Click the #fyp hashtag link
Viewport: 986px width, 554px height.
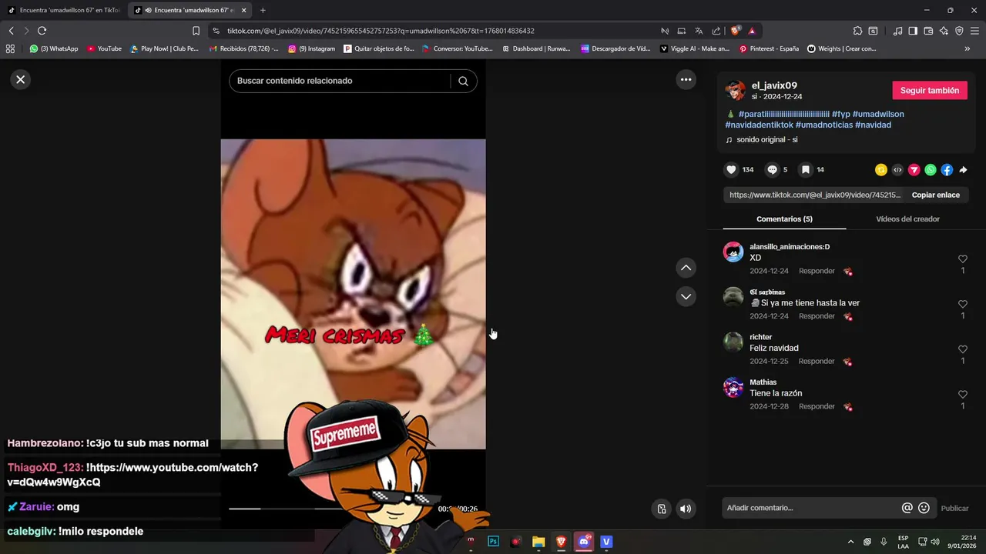point(840,114)
